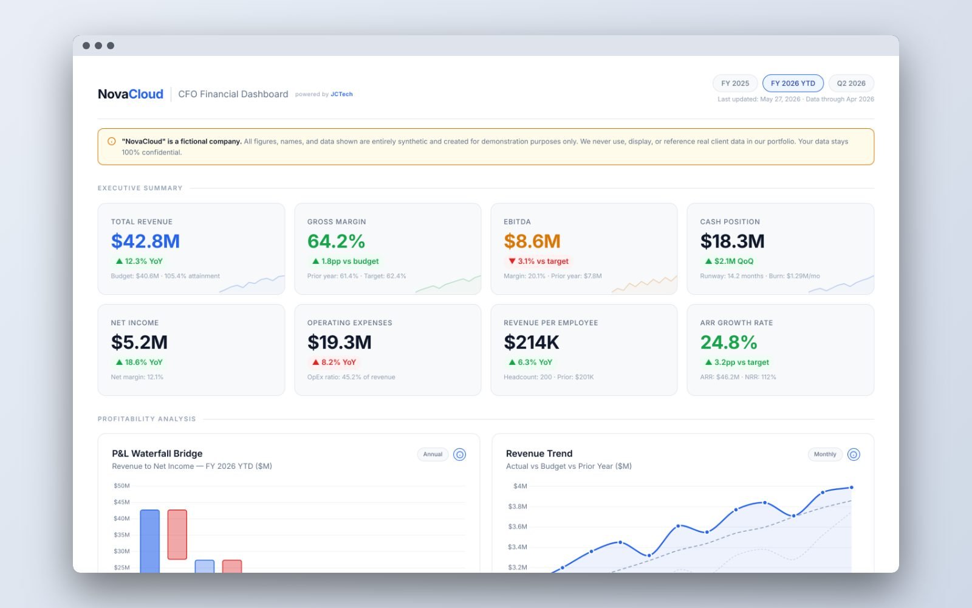972x608 pixels.
Task: Click the info icon on Revenue Trend
Action: click(x=854, y=454)
